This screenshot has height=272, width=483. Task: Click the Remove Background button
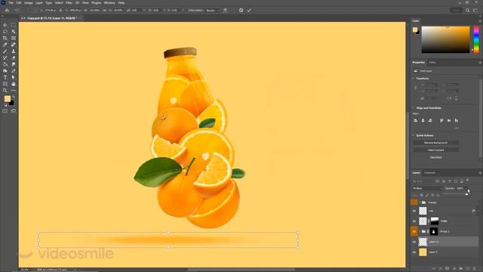click(x=435, y=143)
